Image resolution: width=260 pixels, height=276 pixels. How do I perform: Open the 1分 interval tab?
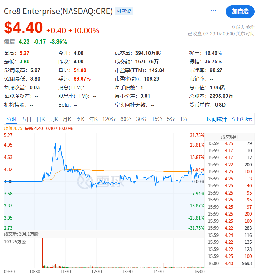coord(183,119)
